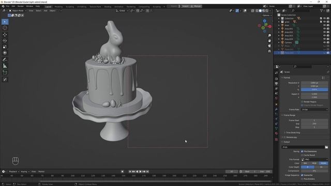The image size is (331, 186).
Task: Click the pan view hand icon
Action: pyautogui.click(x=269, y=40)
